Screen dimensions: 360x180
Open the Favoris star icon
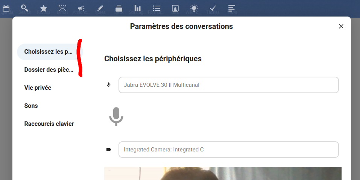pos(43,9)
